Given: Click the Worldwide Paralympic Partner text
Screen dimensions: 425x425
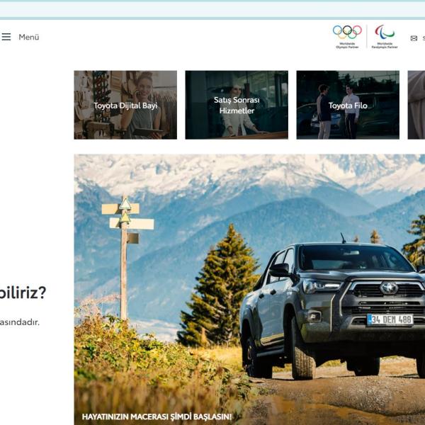Looking at the screenshot, I should (x=385, y=45).
